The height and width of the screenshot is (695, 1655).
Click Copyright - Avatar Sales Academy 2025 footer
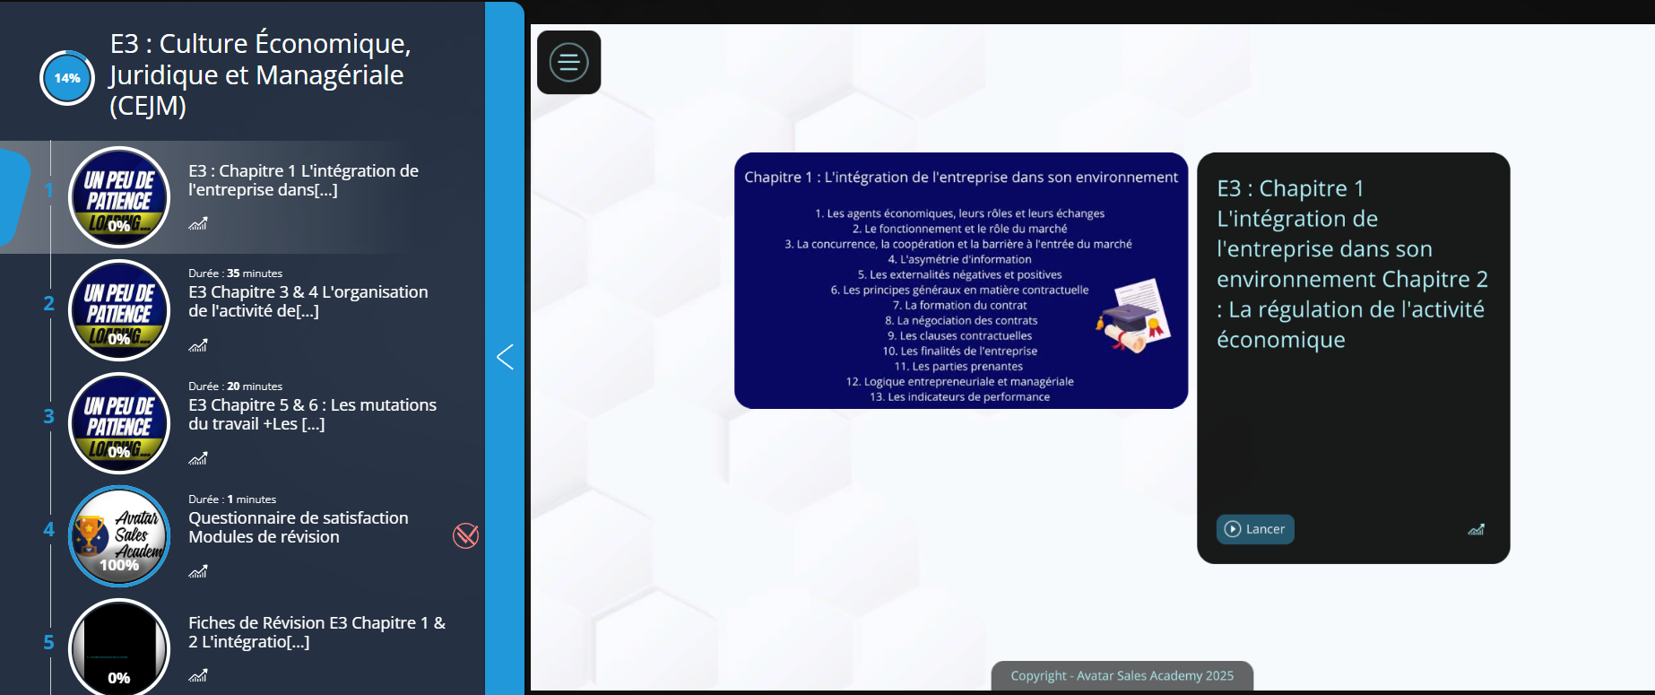click(1122, 676)
